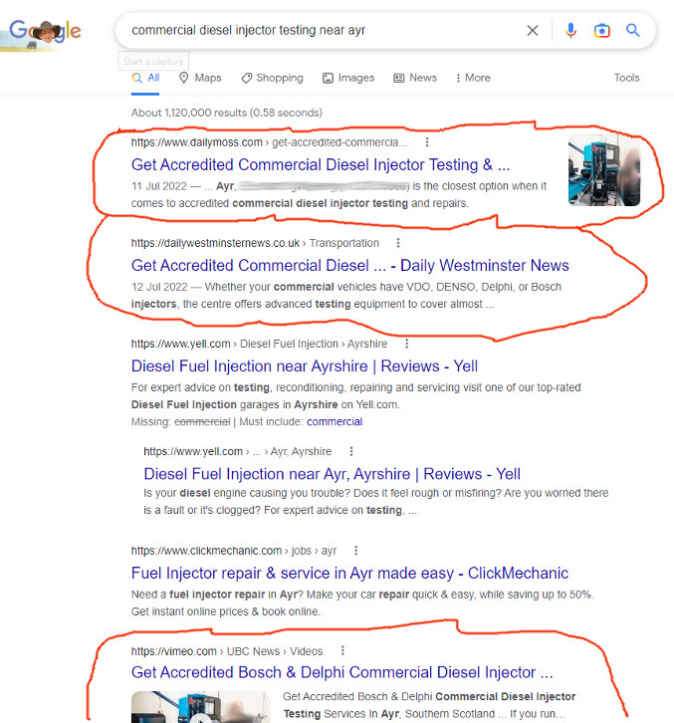Select the Shopping tab
The width and height of the screenshot is (674, 723).
tap(272, 78)
